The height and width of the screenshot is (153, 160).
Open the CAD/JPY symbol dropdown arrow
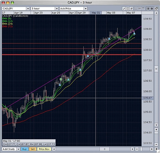click(28, 8)
